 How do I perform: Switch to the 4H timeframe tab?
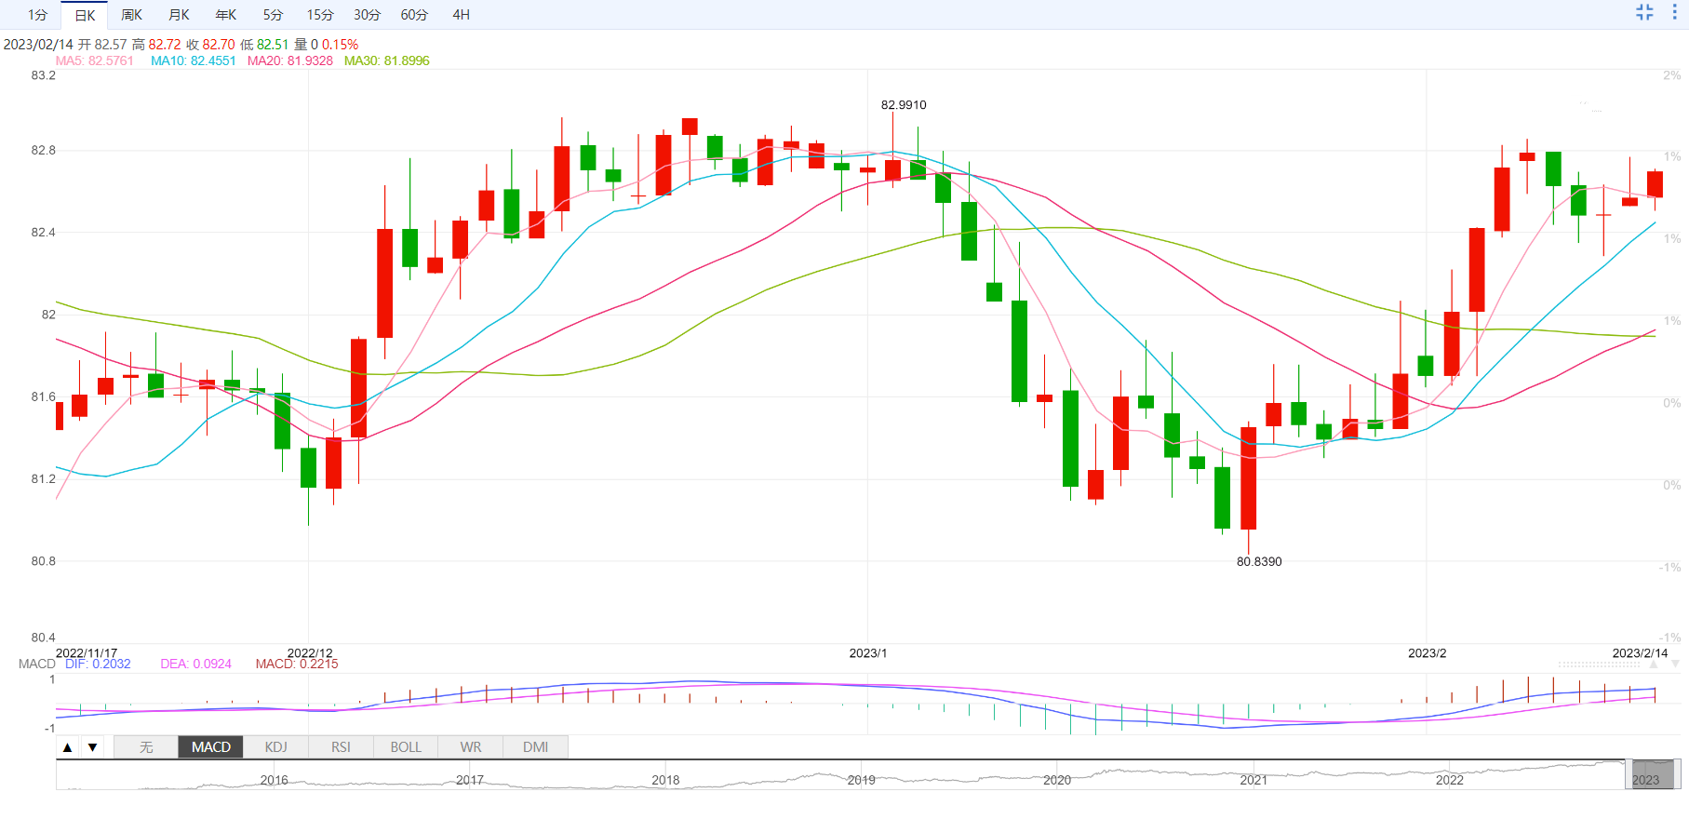pyautogui.click(x=462, y=15)
